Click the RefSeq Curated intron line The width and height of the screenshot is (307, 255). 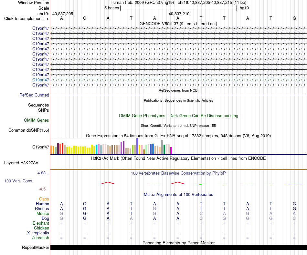(178, 95)
